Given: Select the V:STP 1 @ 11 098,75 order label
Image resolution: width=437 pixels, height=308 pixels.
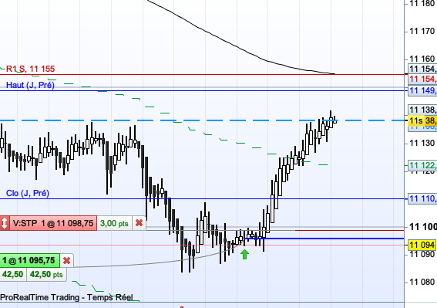Looking at the screenshot, I should [x=53, y=223].
